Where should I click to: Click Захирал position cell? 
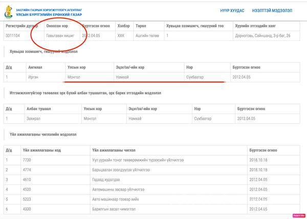(x=34, y=118)
